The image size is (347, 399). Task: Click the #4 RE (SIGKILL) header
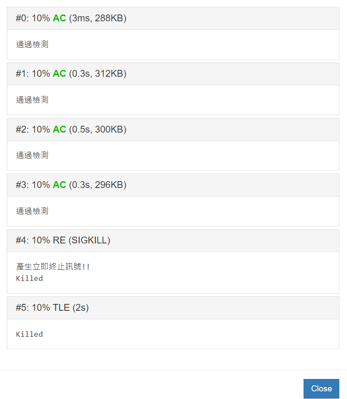[173, 240]
